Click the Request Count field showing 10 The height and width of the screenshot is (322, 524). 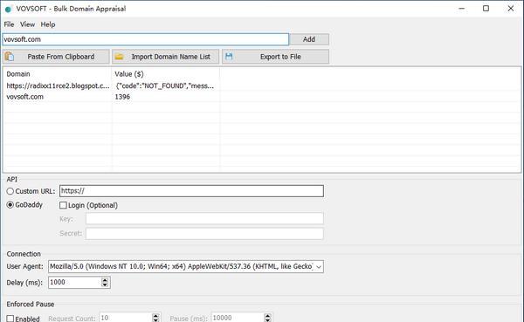(x=126, y=318)
